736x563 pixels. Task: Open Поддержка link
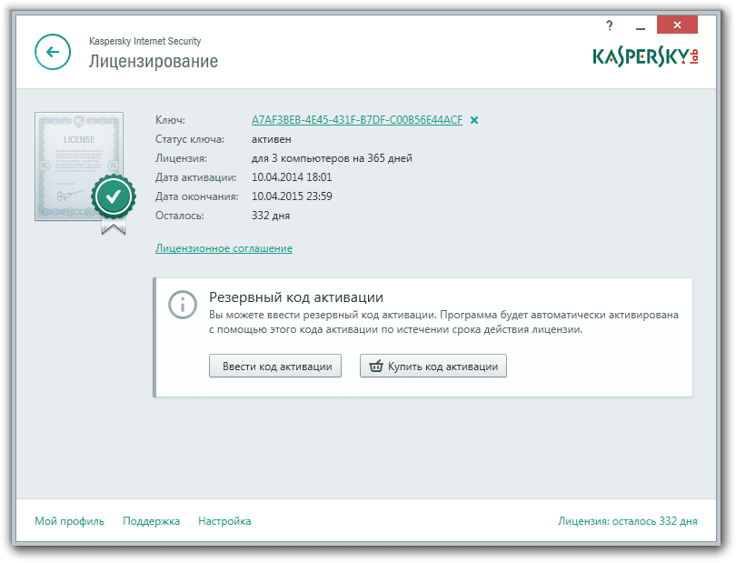click(x=151, y=521)
